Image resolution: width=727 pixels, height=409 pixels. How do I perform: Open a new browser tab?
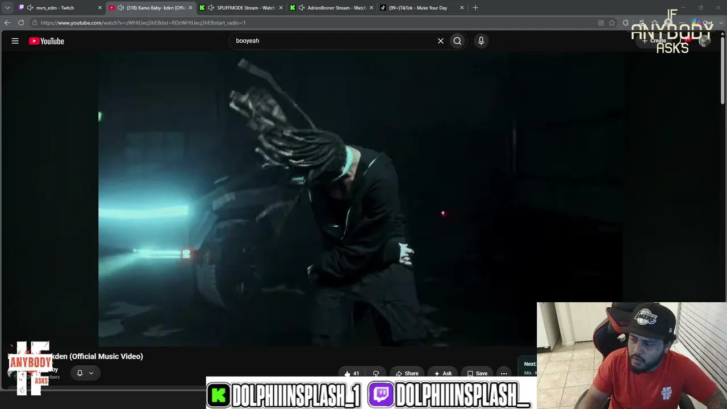click(475, 7)
